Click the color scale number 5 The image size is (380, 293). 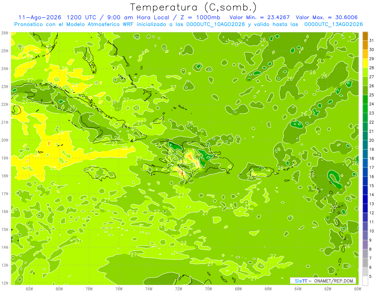coord(370,276)
